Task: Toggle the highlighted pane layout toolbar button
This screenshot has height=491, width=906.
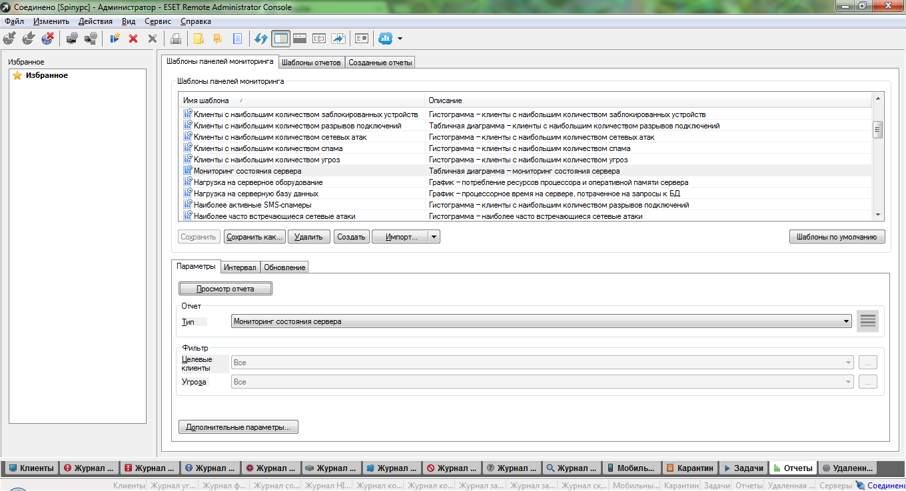Action: pos(281,39)
